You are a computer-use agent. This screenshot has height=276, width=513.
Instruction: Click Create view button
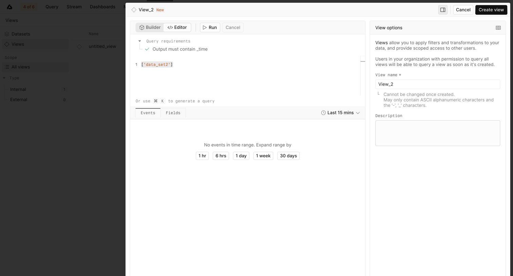click(x=491, y=10)
